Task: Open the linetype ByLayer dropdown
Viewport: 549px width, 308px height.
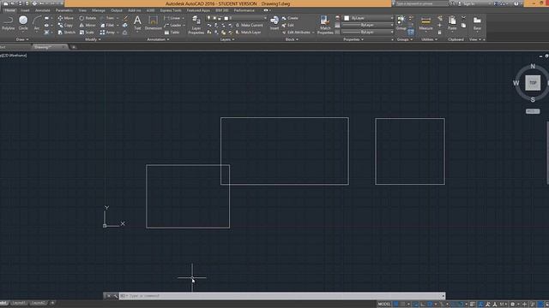Action: [x=368, y=33]
